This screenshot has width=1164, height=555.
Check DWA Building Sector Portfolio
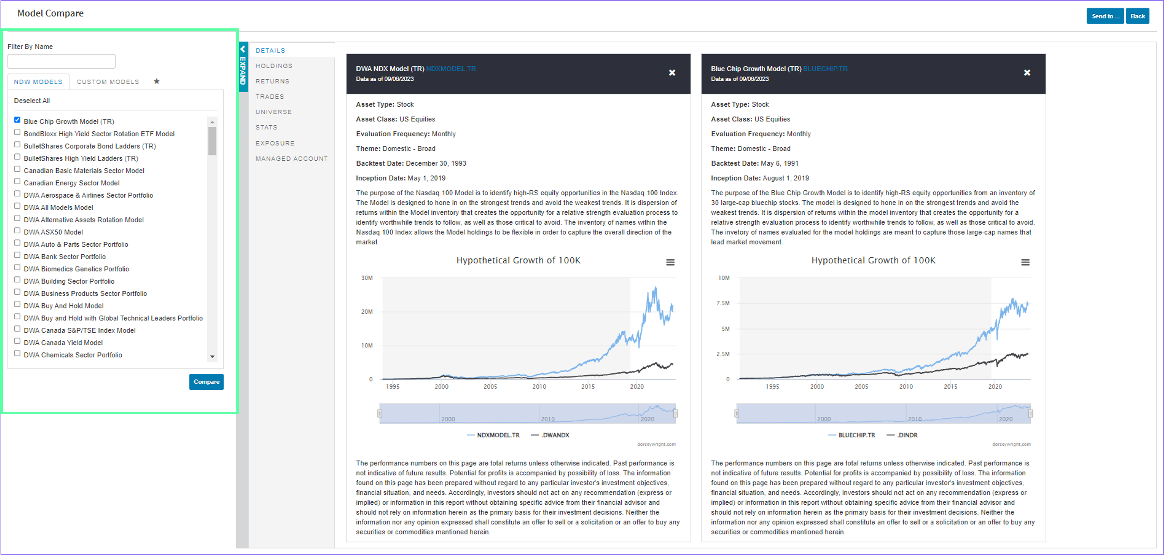17,279
